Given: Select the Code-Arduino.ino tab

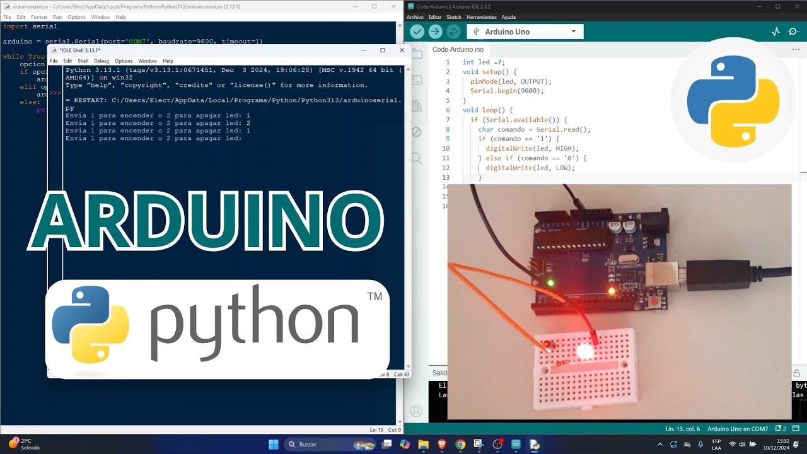Looking at the screenshot, I should (x=458, y=49).
